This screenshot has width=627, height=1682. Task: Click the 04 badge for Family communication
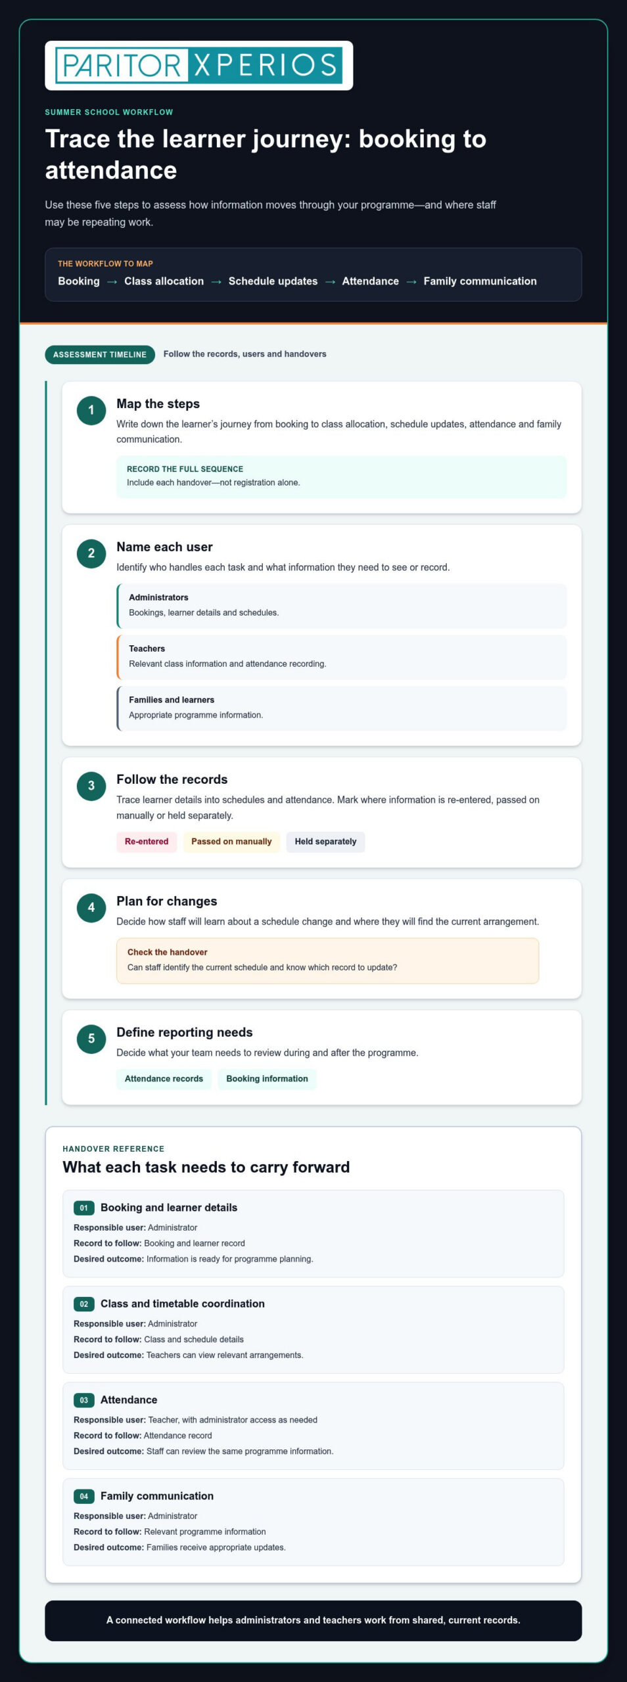click(84, 1496)
